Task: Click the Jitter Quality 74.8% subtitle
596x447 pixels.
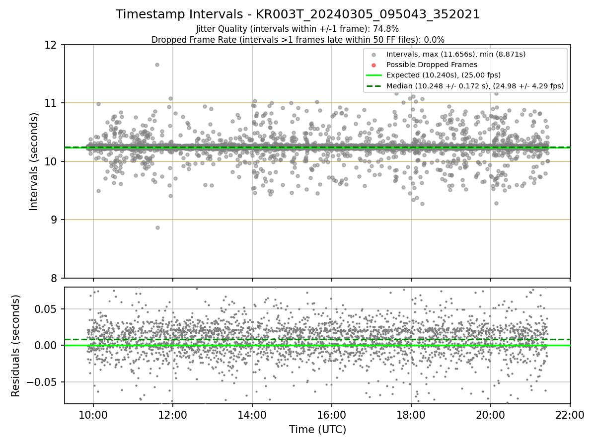Action: point(298,29)
